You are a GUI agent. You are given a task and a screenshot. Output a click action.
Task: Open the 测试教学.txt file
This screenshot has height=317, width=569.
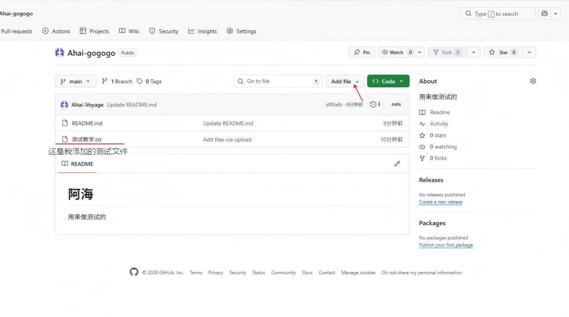(x=87, y=140)
